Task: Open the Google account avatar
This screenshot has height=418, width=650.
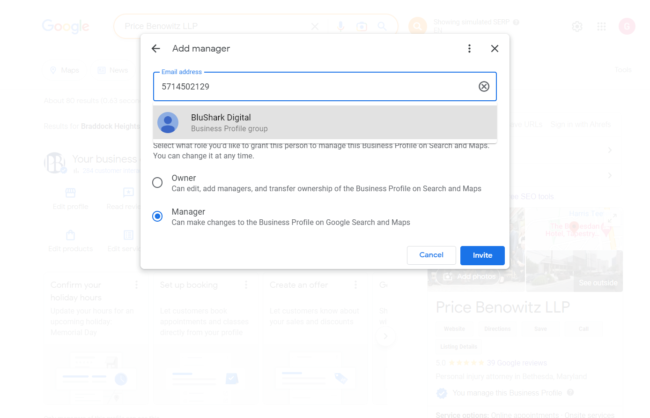Action: [627, 26]
